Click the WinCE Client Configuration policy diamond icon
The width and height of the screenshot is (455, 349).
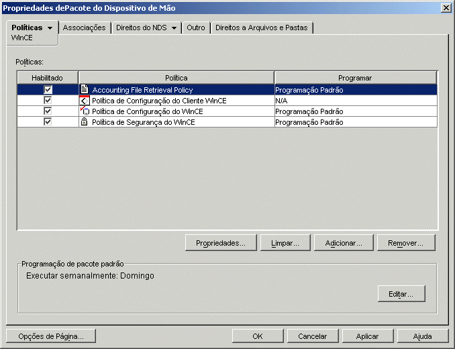coord(84,101)
